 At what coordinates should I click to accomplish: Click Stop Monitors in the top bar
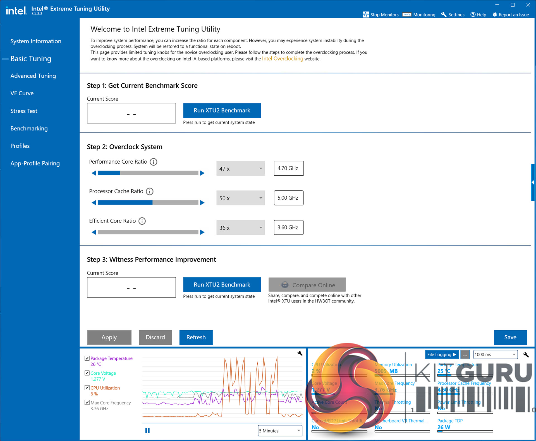(381, 14)
